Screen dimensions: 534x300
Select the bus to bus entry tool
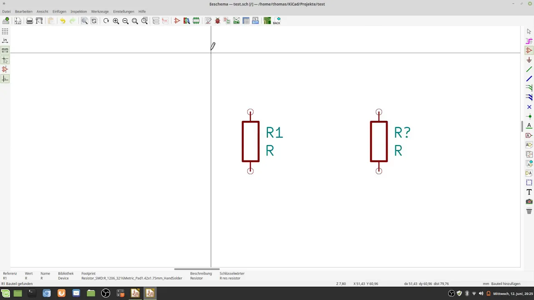click(529, 97)
